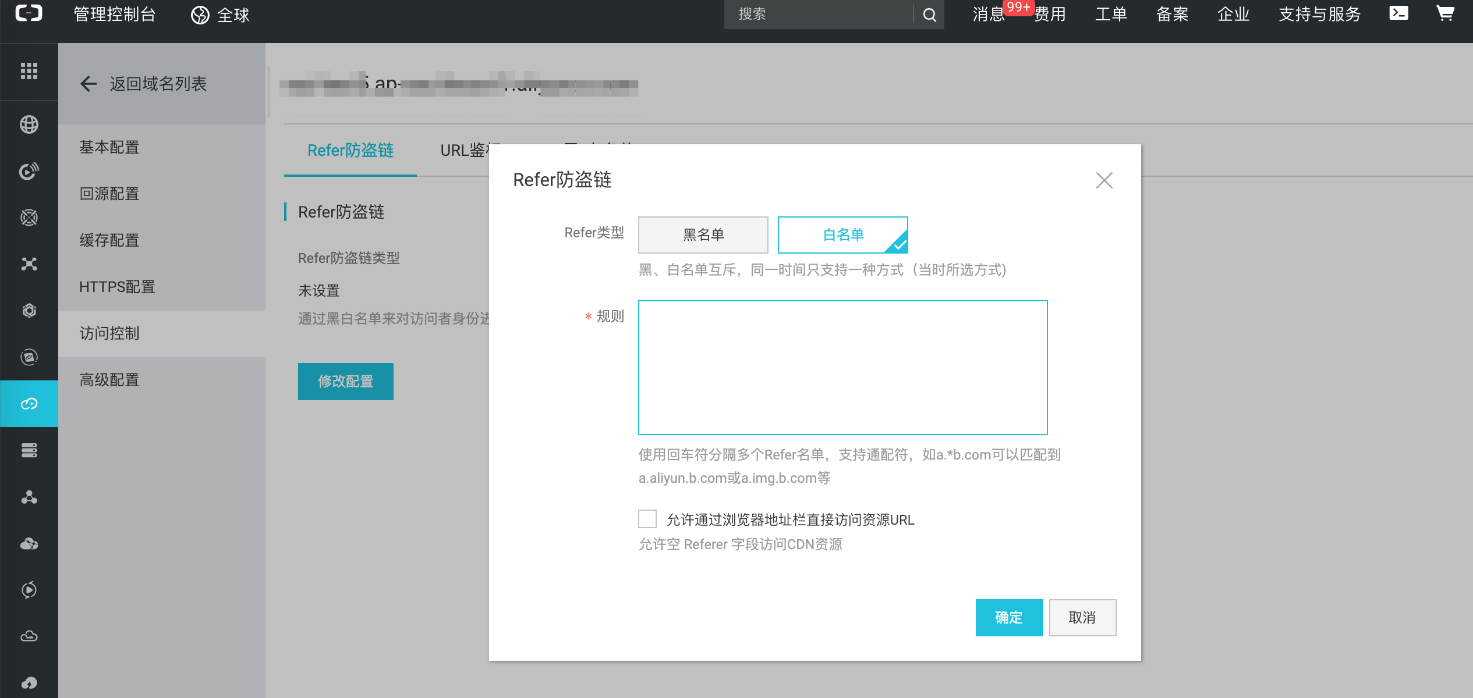This screenshot has height=698, width=1473.
Task: Open the Cloud Shell terminal icon
Action: tap(1398, 13)
